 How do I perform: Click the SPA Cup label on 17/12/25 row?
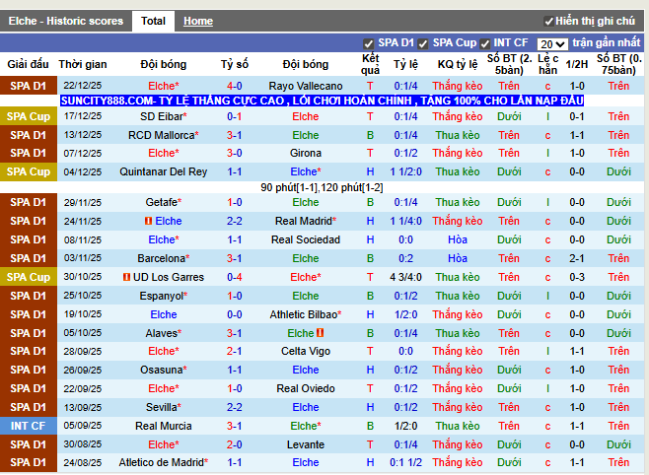pos(29,116)
